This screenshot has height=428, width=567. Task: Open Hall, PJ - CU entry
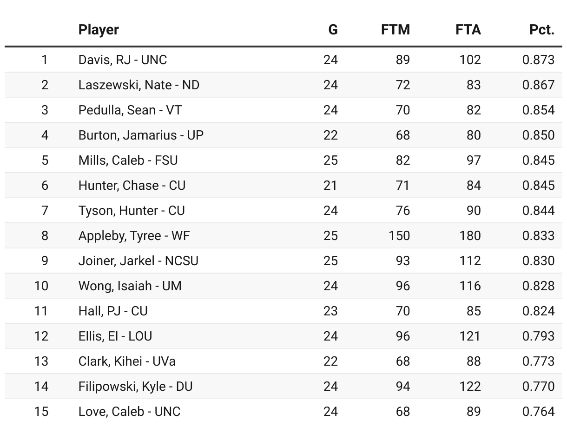(113, 311)
